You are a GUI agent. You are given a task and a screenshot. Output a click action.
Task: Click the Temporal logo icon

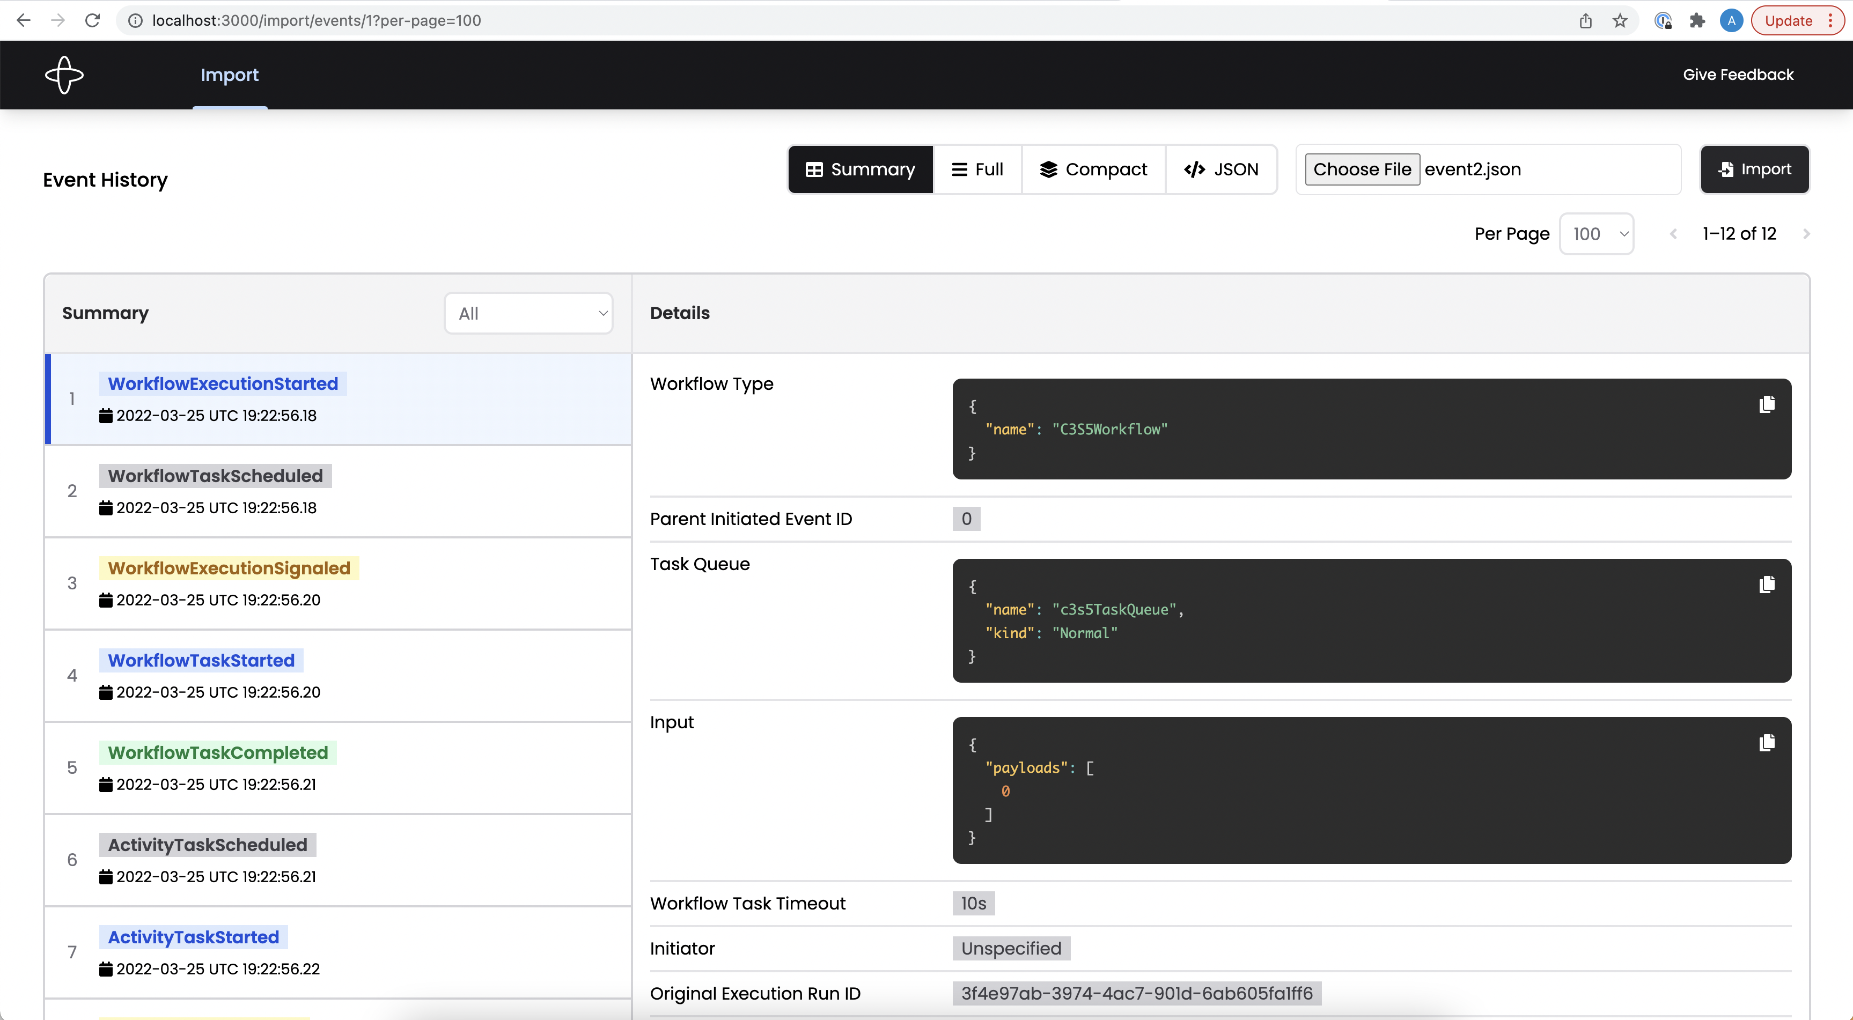64,75
